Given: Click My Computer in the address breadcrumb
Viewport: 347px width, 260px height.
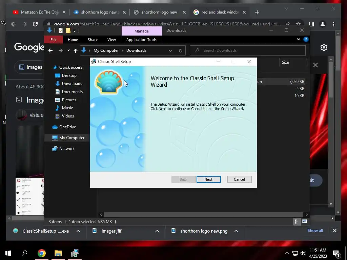Looking at the screenshot, I should point(106,50).
